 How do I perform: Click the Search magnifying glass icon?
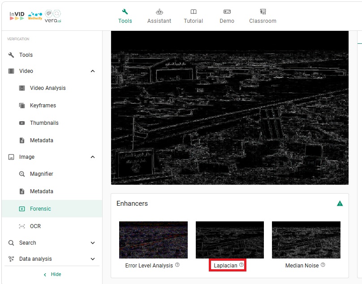pos(11,243)
